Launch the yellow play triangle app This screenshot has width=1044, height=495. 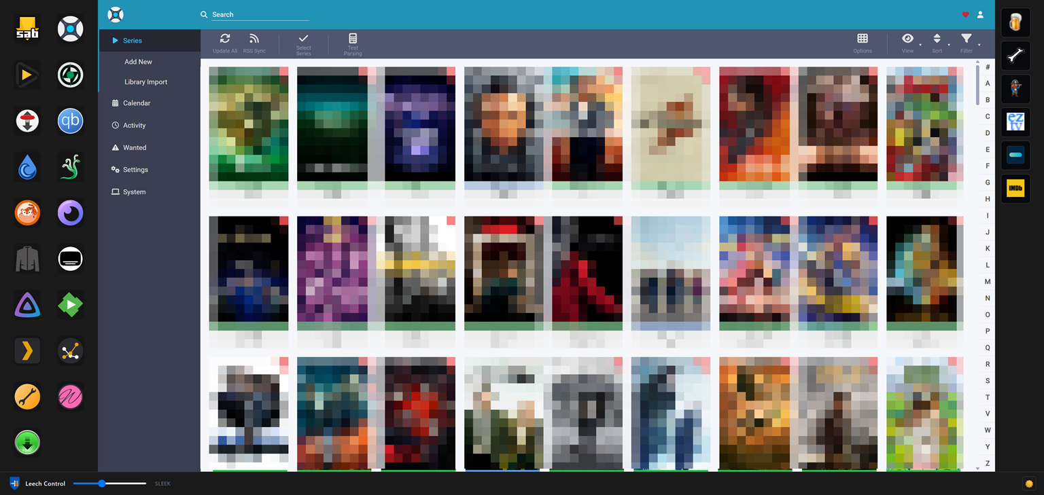[28, 75]
